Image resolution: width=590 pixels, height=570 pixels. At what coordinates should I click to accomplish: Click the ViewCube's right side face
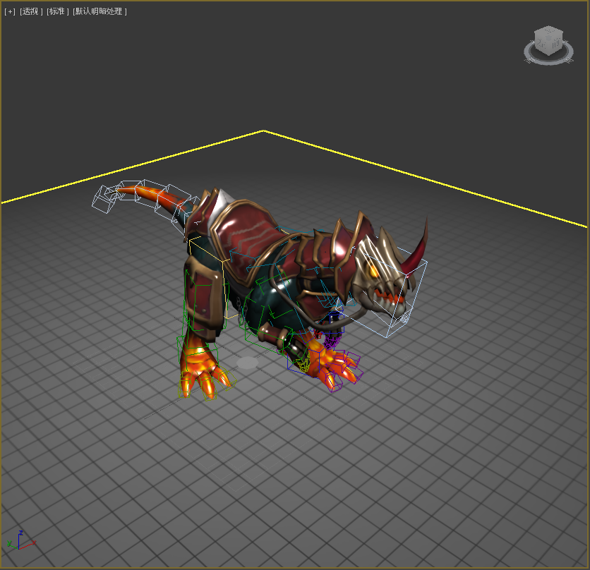click(x=556, y=44)
